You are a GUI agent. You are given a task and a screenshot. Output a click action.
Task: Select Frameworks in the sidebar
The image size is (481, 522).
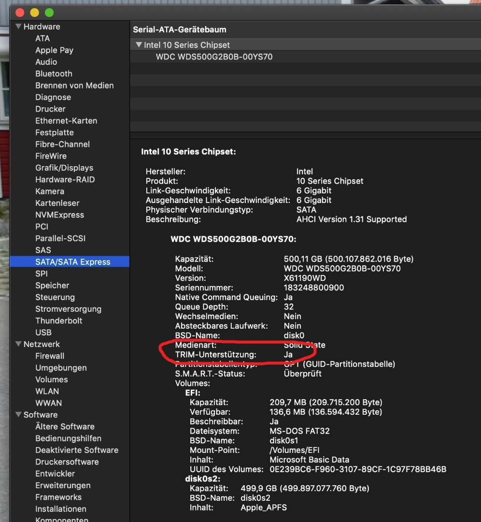[58, 497]
